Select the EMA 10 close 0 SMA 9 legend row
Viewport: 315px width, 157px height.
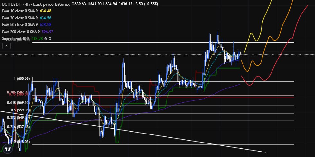pos(26,11)
